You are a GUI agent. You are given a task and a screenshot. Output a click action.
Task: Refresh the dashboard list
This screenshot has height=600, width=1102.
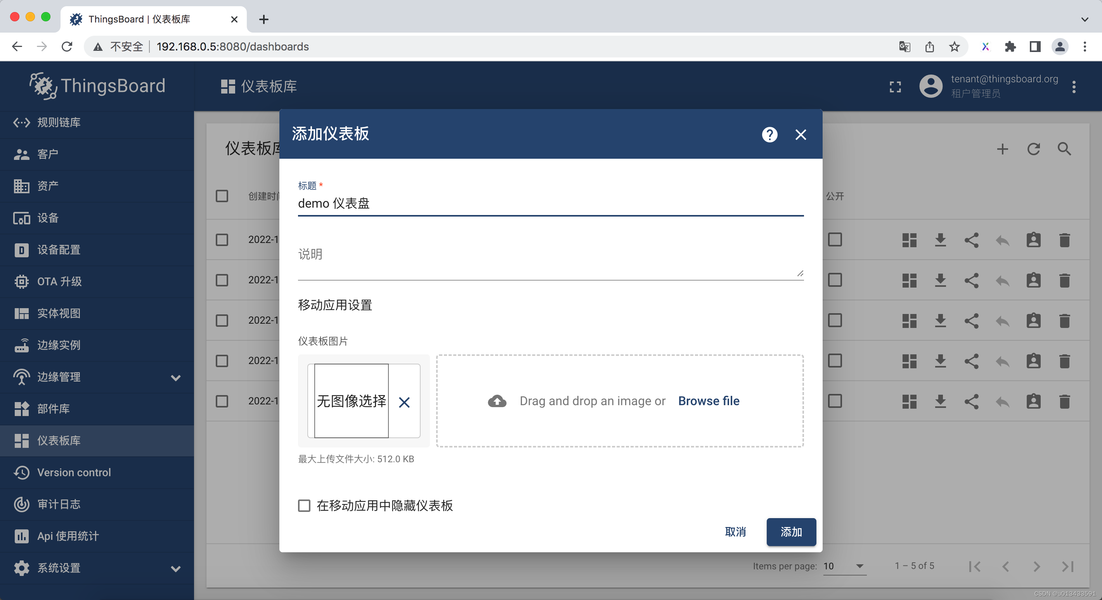pos(1033,149)
